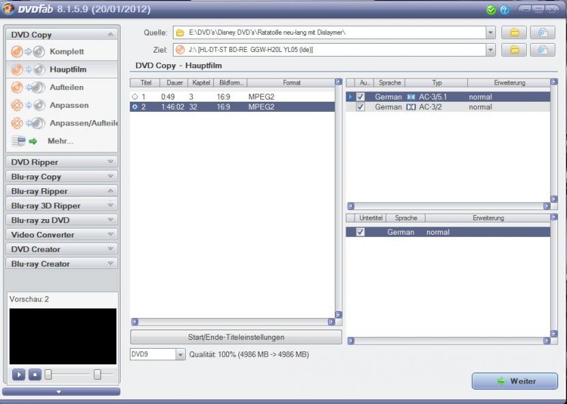Screen dimensions: 567x404
Task: Click the Titel column header
Action: [x=145, y=83]
